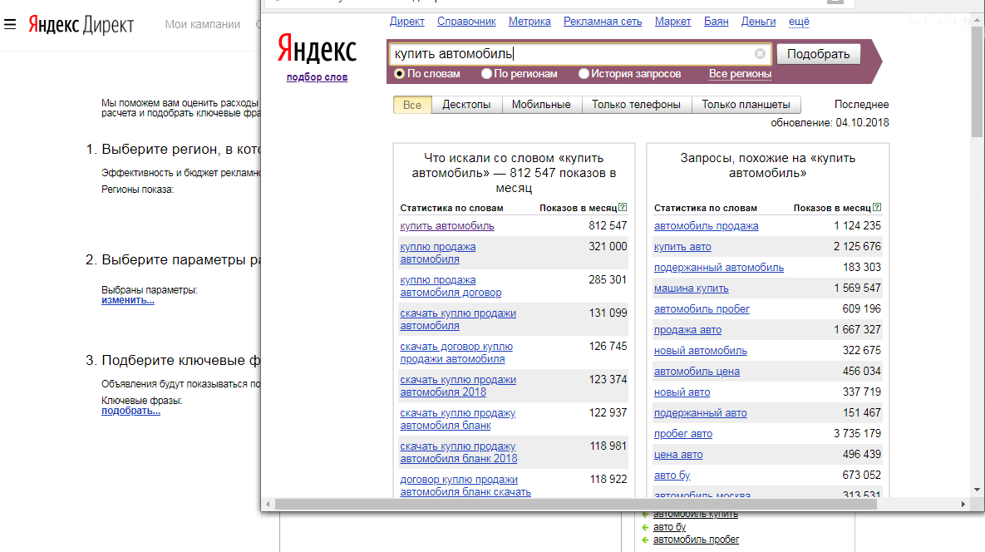Image resolution: width=985 pixels, height=552 pixels.
Task: Switch to the «Десктопы» tab
Action: pos(466,105)
